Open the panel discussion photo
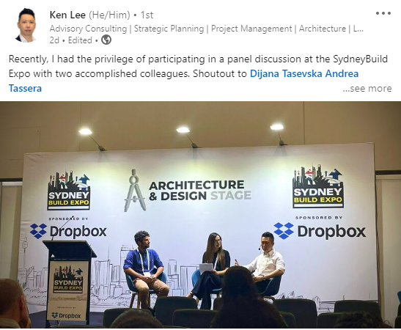The height and width of the screenshot is (330, 401). (x=201, y=215)
